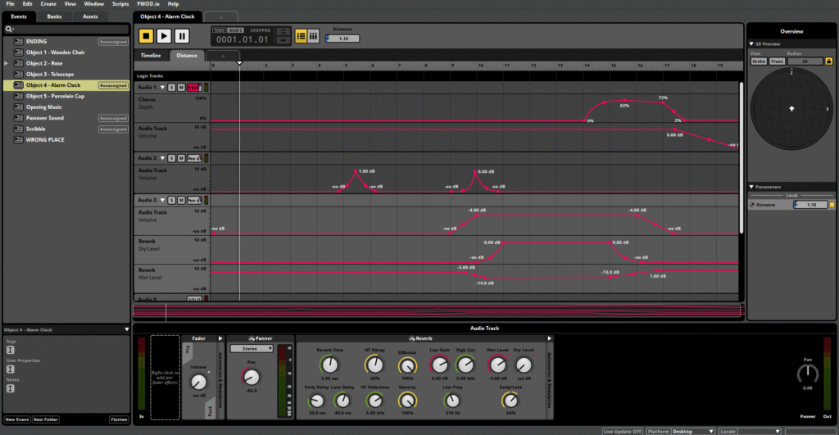Open the Platform Desktop dropdown
Viewport: 839px width, 435px height.
click(x=693, y=431)
